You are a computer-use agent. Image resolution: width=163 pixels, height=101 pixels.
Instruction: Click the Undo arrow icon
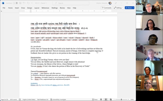coord(24,3)
